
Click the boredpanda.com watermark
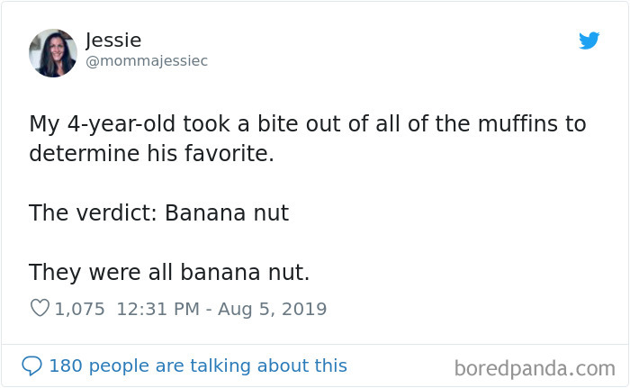point(535,368)
